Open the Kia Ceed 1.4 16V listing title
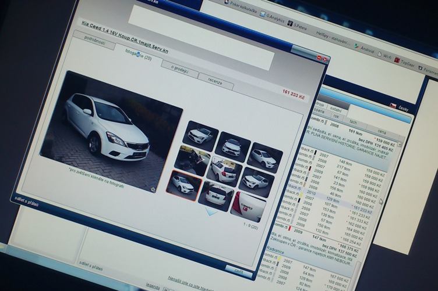438x291 pixels. pyautogui.click(x=125, y=37)
